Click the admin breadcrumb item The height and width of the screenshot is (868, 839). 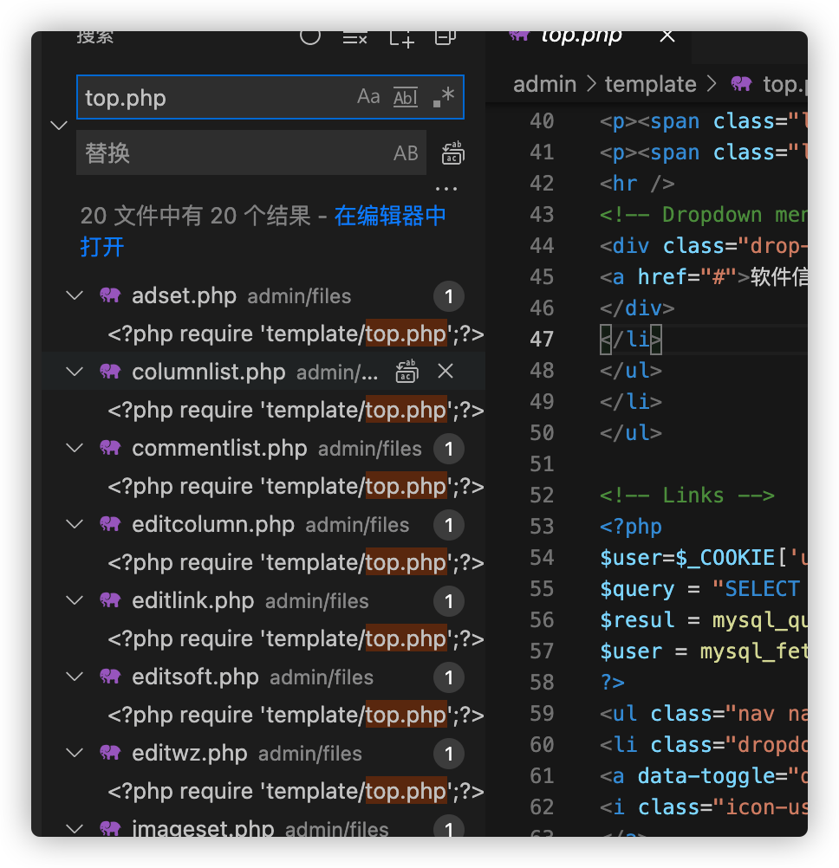click(x=544, y=84)
